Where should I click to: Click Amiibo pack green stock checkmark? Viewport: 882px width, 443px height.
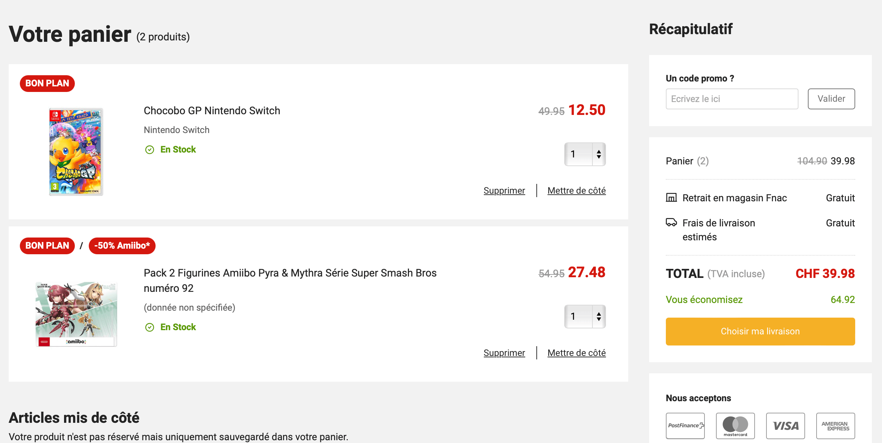(150, 327)
